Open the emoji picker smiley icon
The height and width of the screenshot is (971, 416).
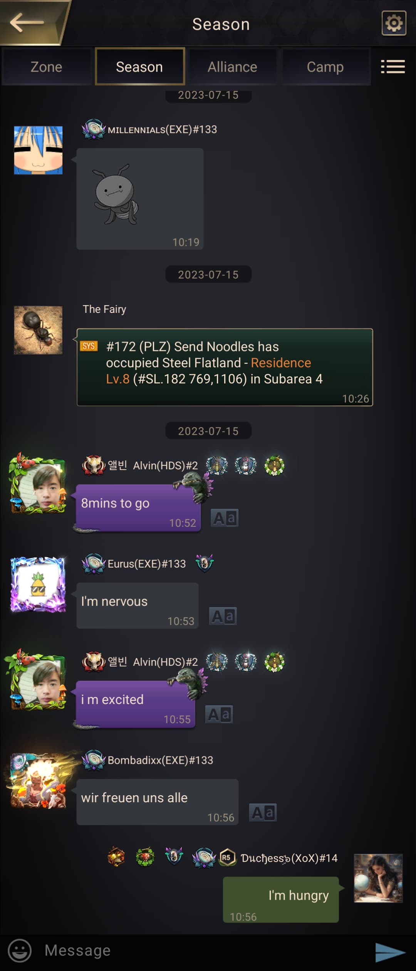20,950
